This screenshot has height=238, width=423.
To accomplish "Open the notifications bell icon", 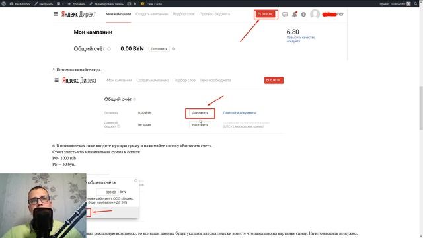I will (295, 14).
